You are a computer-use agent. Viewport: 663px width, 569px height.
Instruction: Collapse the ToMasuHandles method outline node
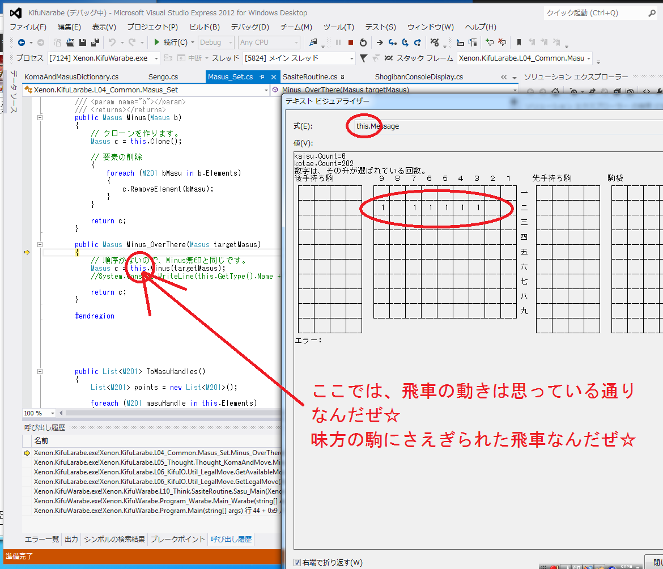pyautogui.click(x=40, y=371)
